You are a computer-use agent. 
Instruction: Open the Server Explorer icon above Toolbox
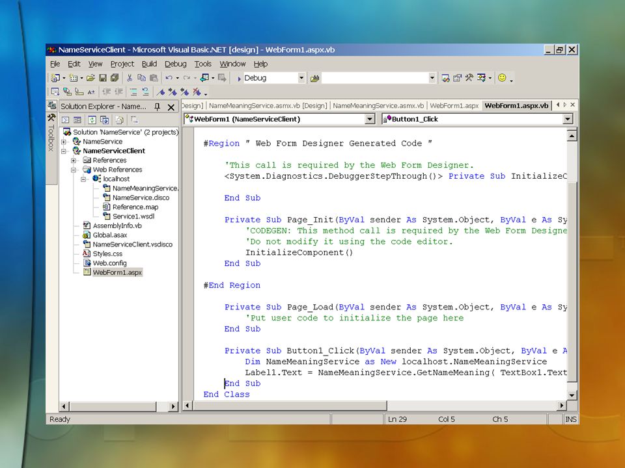coord(51,105)
